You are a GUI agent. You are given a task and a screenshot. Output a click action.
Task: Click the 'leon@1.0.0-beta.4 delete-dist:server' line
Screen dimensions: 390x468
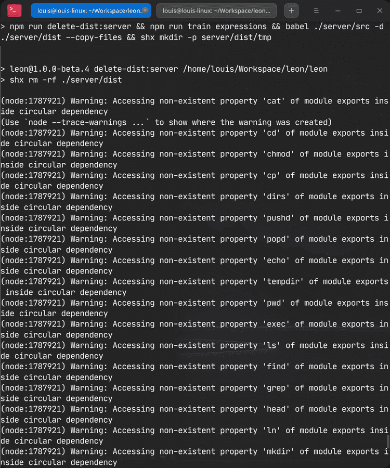coord(164,69)
